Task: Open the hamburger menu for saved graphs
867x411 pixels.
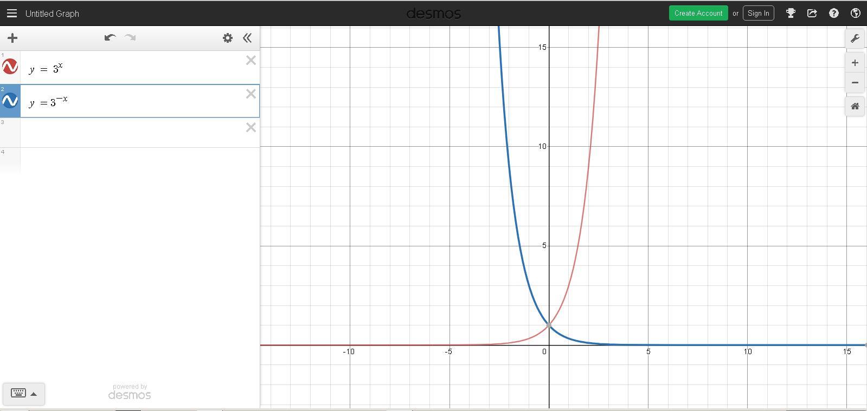Action: 12,13
